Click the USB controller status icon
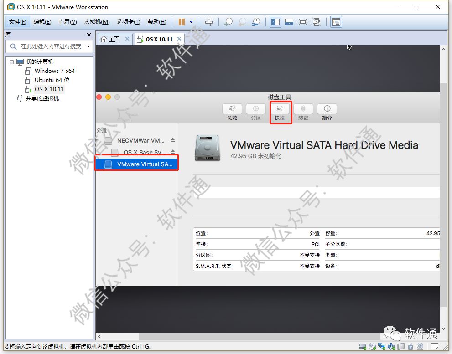This screenshot has height=354, width=452. coord(410,346)
